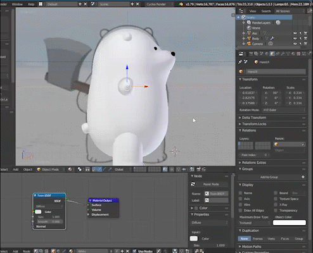
Task: Open the node editor Add menu
Action: point(15,251)
